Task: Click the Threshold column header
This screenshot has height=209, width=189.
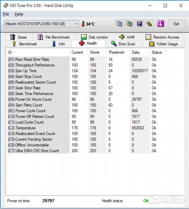Action: [118, 52]
